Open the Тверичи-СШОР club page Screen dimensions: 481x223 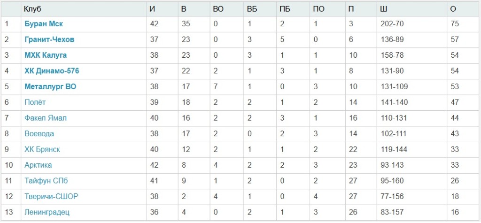51,197
